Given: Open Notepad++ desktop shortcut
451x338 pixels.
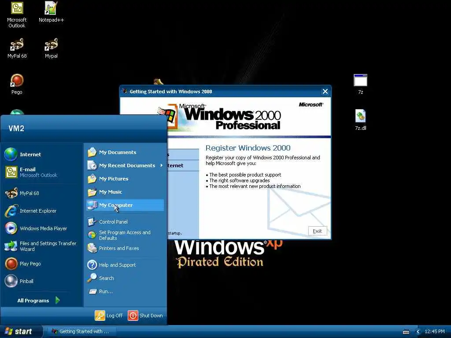Looking at the screenshot, I should pos(51,12).
